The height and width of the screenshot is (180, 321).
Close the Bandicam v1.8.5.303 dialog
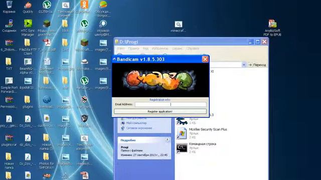(x=205, y=59)
